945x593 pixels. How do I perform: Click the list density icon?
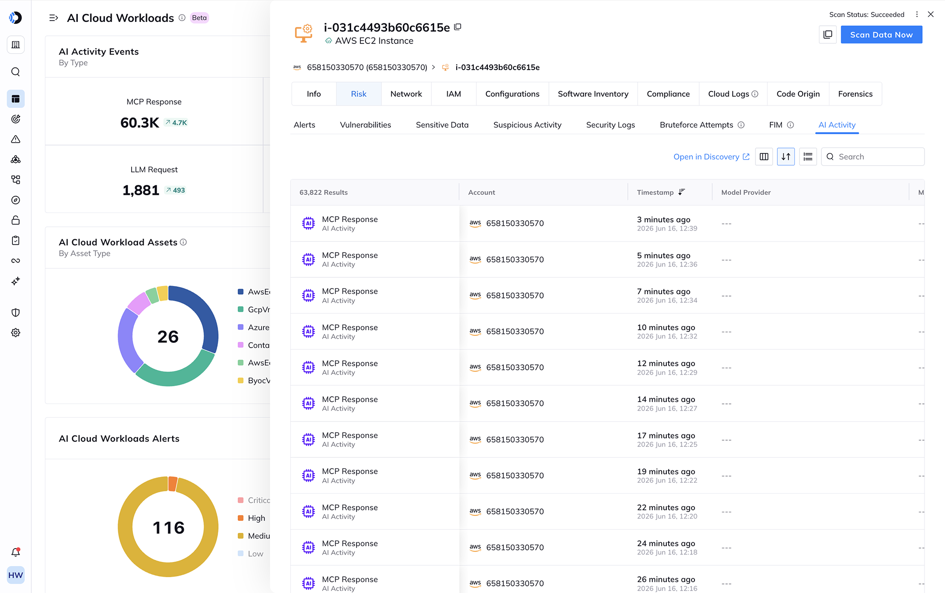coord(808,157)
